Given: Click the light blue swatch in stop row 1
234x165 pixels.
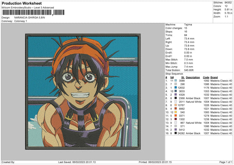Looking at the screenshot, I should coord(175,81).
